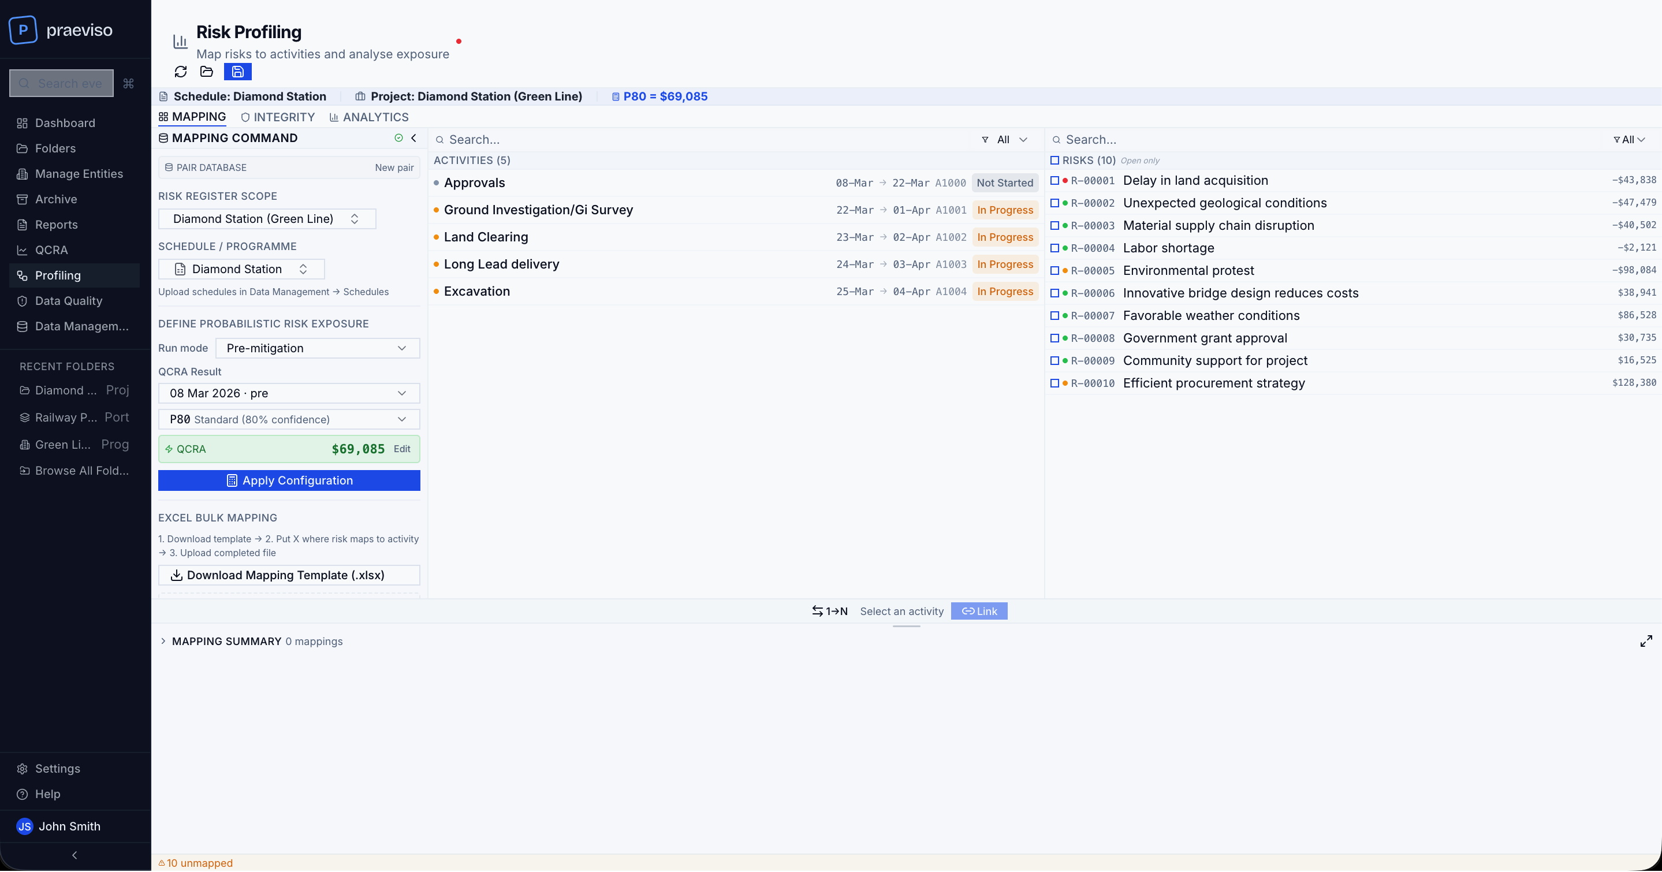
Task: Collapse the Mapping Command panel with the chevron
Action: coord(413,137)
